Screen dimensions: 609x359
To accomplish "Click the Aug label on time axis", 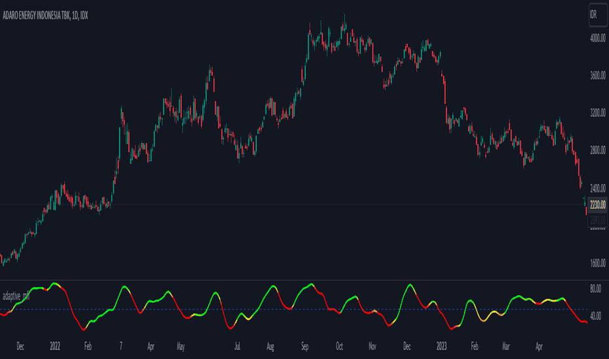I will coord(271,346).
